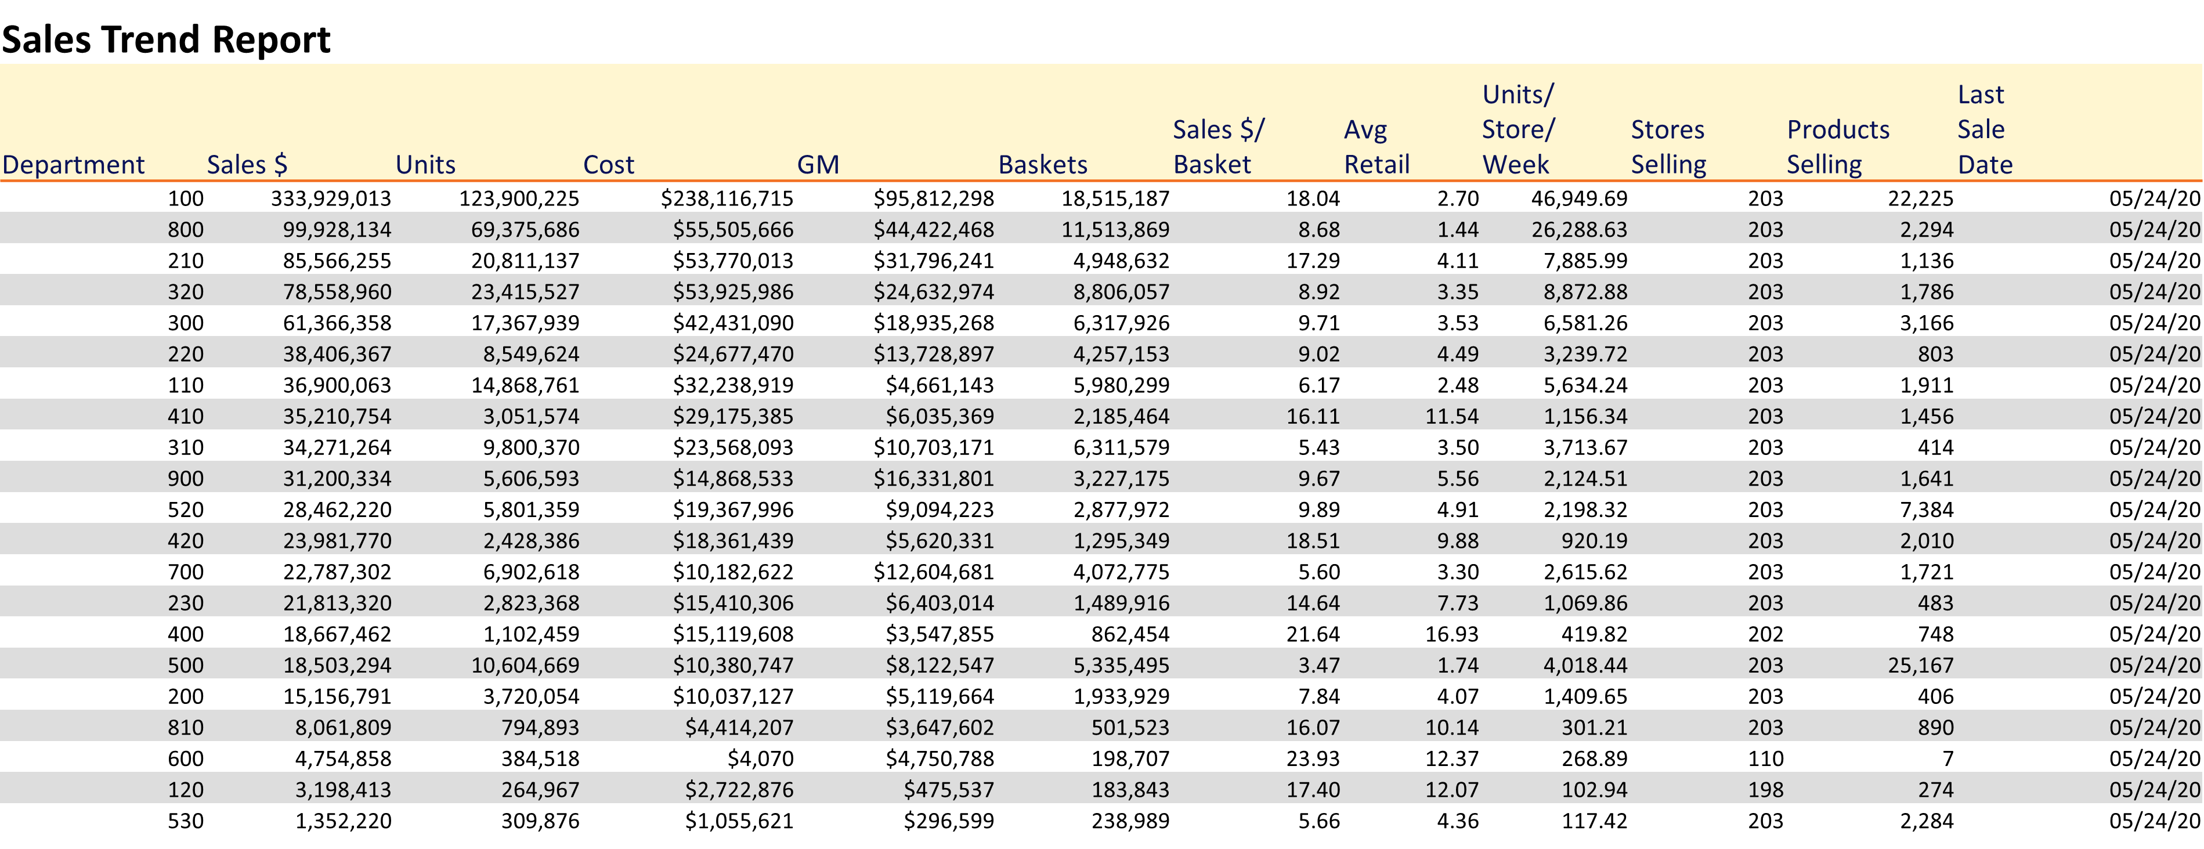Click department 800 cell
Viewport: 2204px width, 849px height.
pyautogui.click(x=186, y=229)
